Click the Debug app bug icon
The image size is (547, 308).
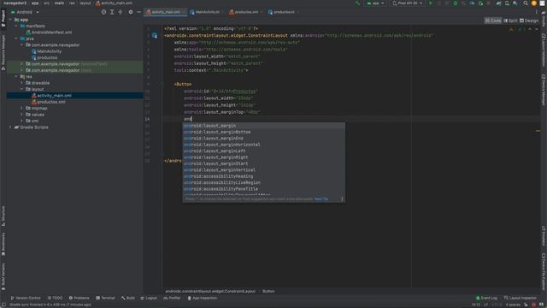pos(456,3)
